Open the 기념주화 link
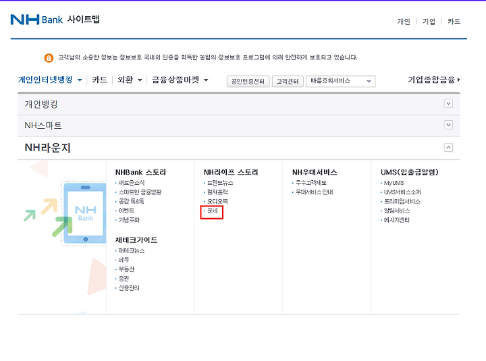This screenshot has width=486, height=361. [x=129, y=220]
